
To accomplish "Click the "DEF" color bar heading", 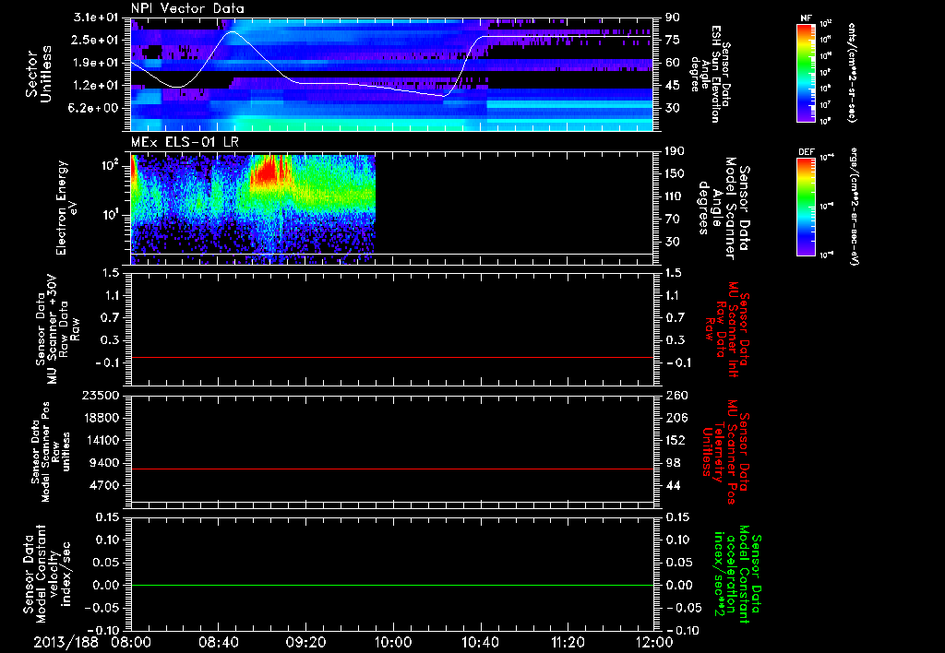I will coord(807,152).
